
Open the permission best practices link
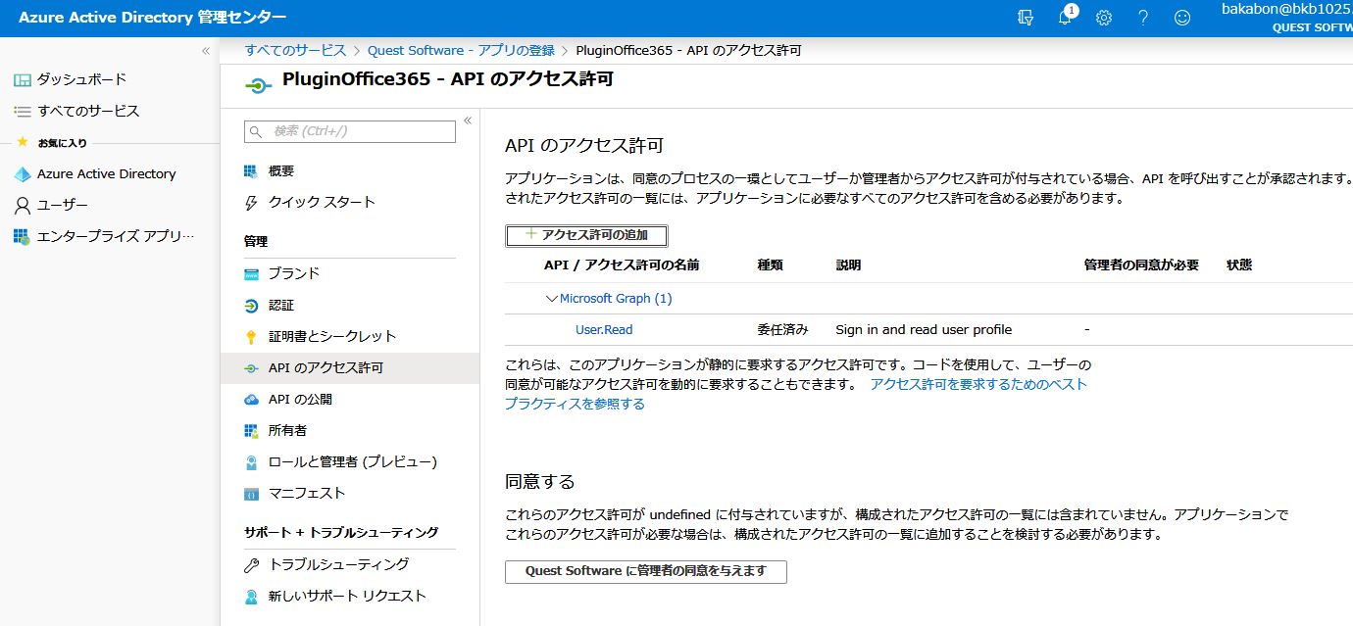pyautogui.click(x=795, y=394)
